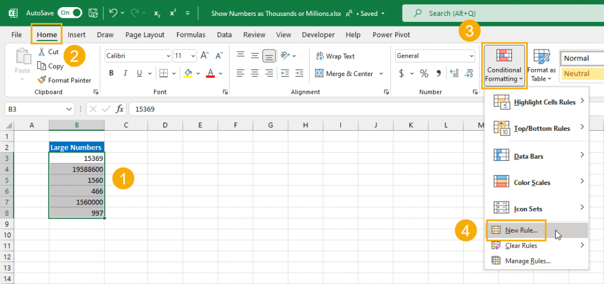Open the Font Color red swatch
The width and height of the screenshot is (604, 284).
click(x=211, y=72)
